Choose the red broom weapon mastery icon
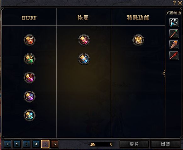The width and height of the screenshot is (183, 150). pyautogui.click(x=174, y=56)
